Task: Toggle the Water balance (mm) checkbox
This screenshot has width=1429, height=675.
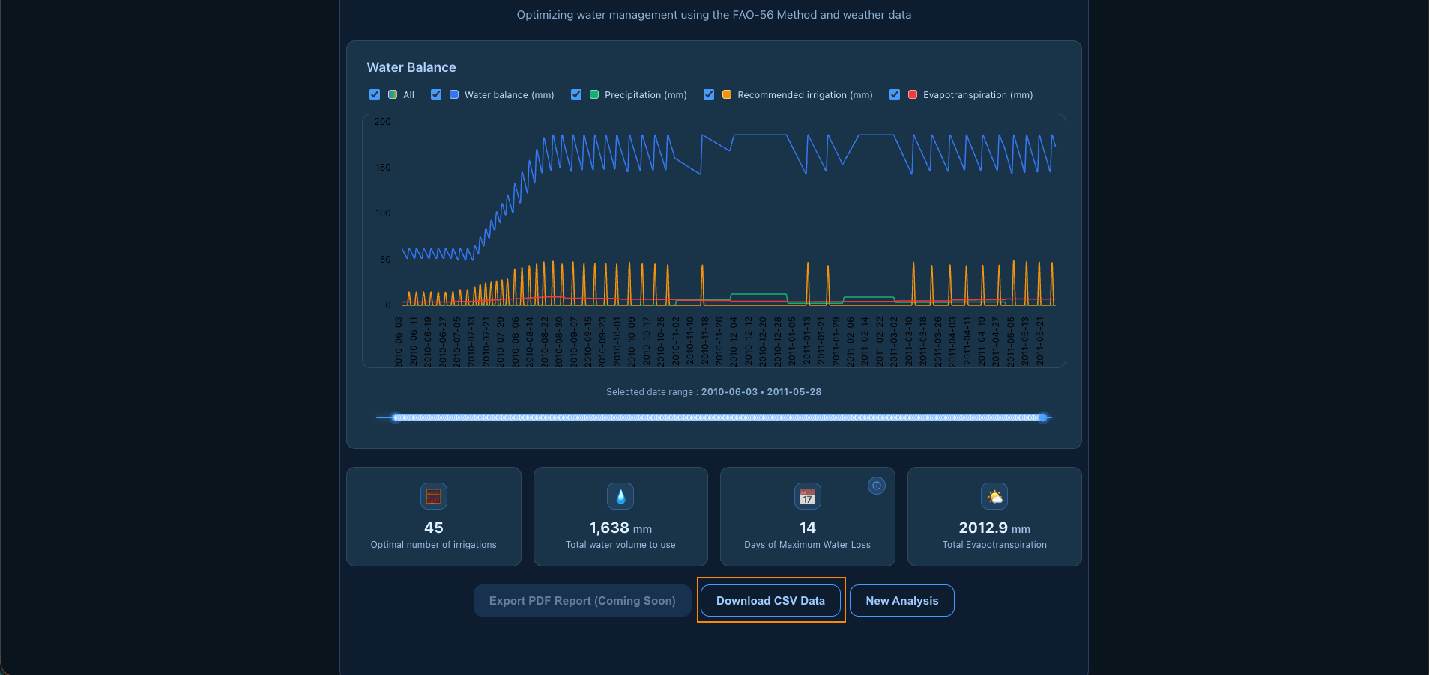Action: point(436,94)
